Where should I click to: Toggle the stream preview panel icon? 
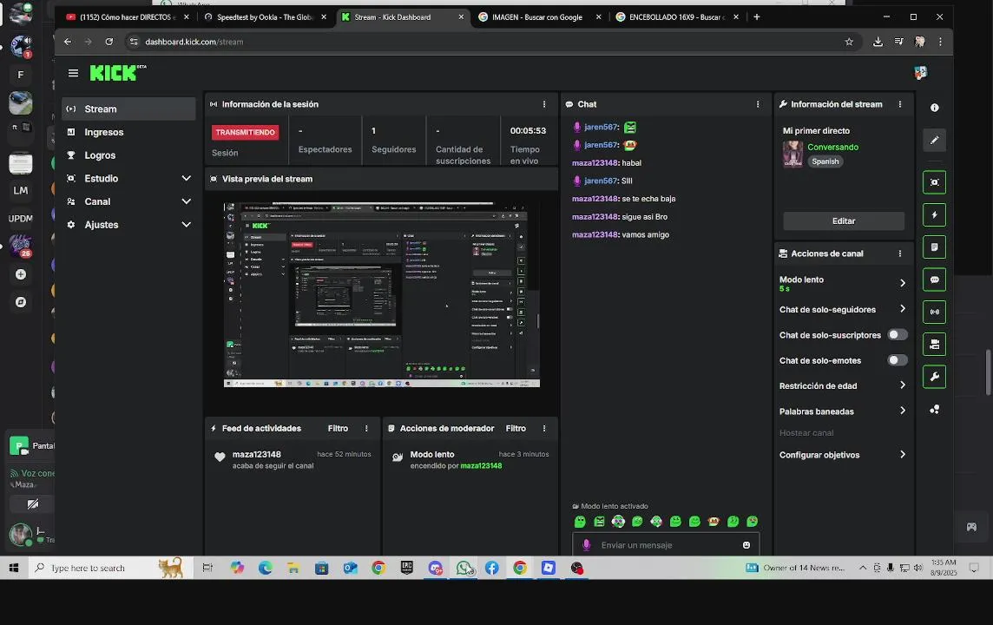pyautogui.click(x=934, y=182)
